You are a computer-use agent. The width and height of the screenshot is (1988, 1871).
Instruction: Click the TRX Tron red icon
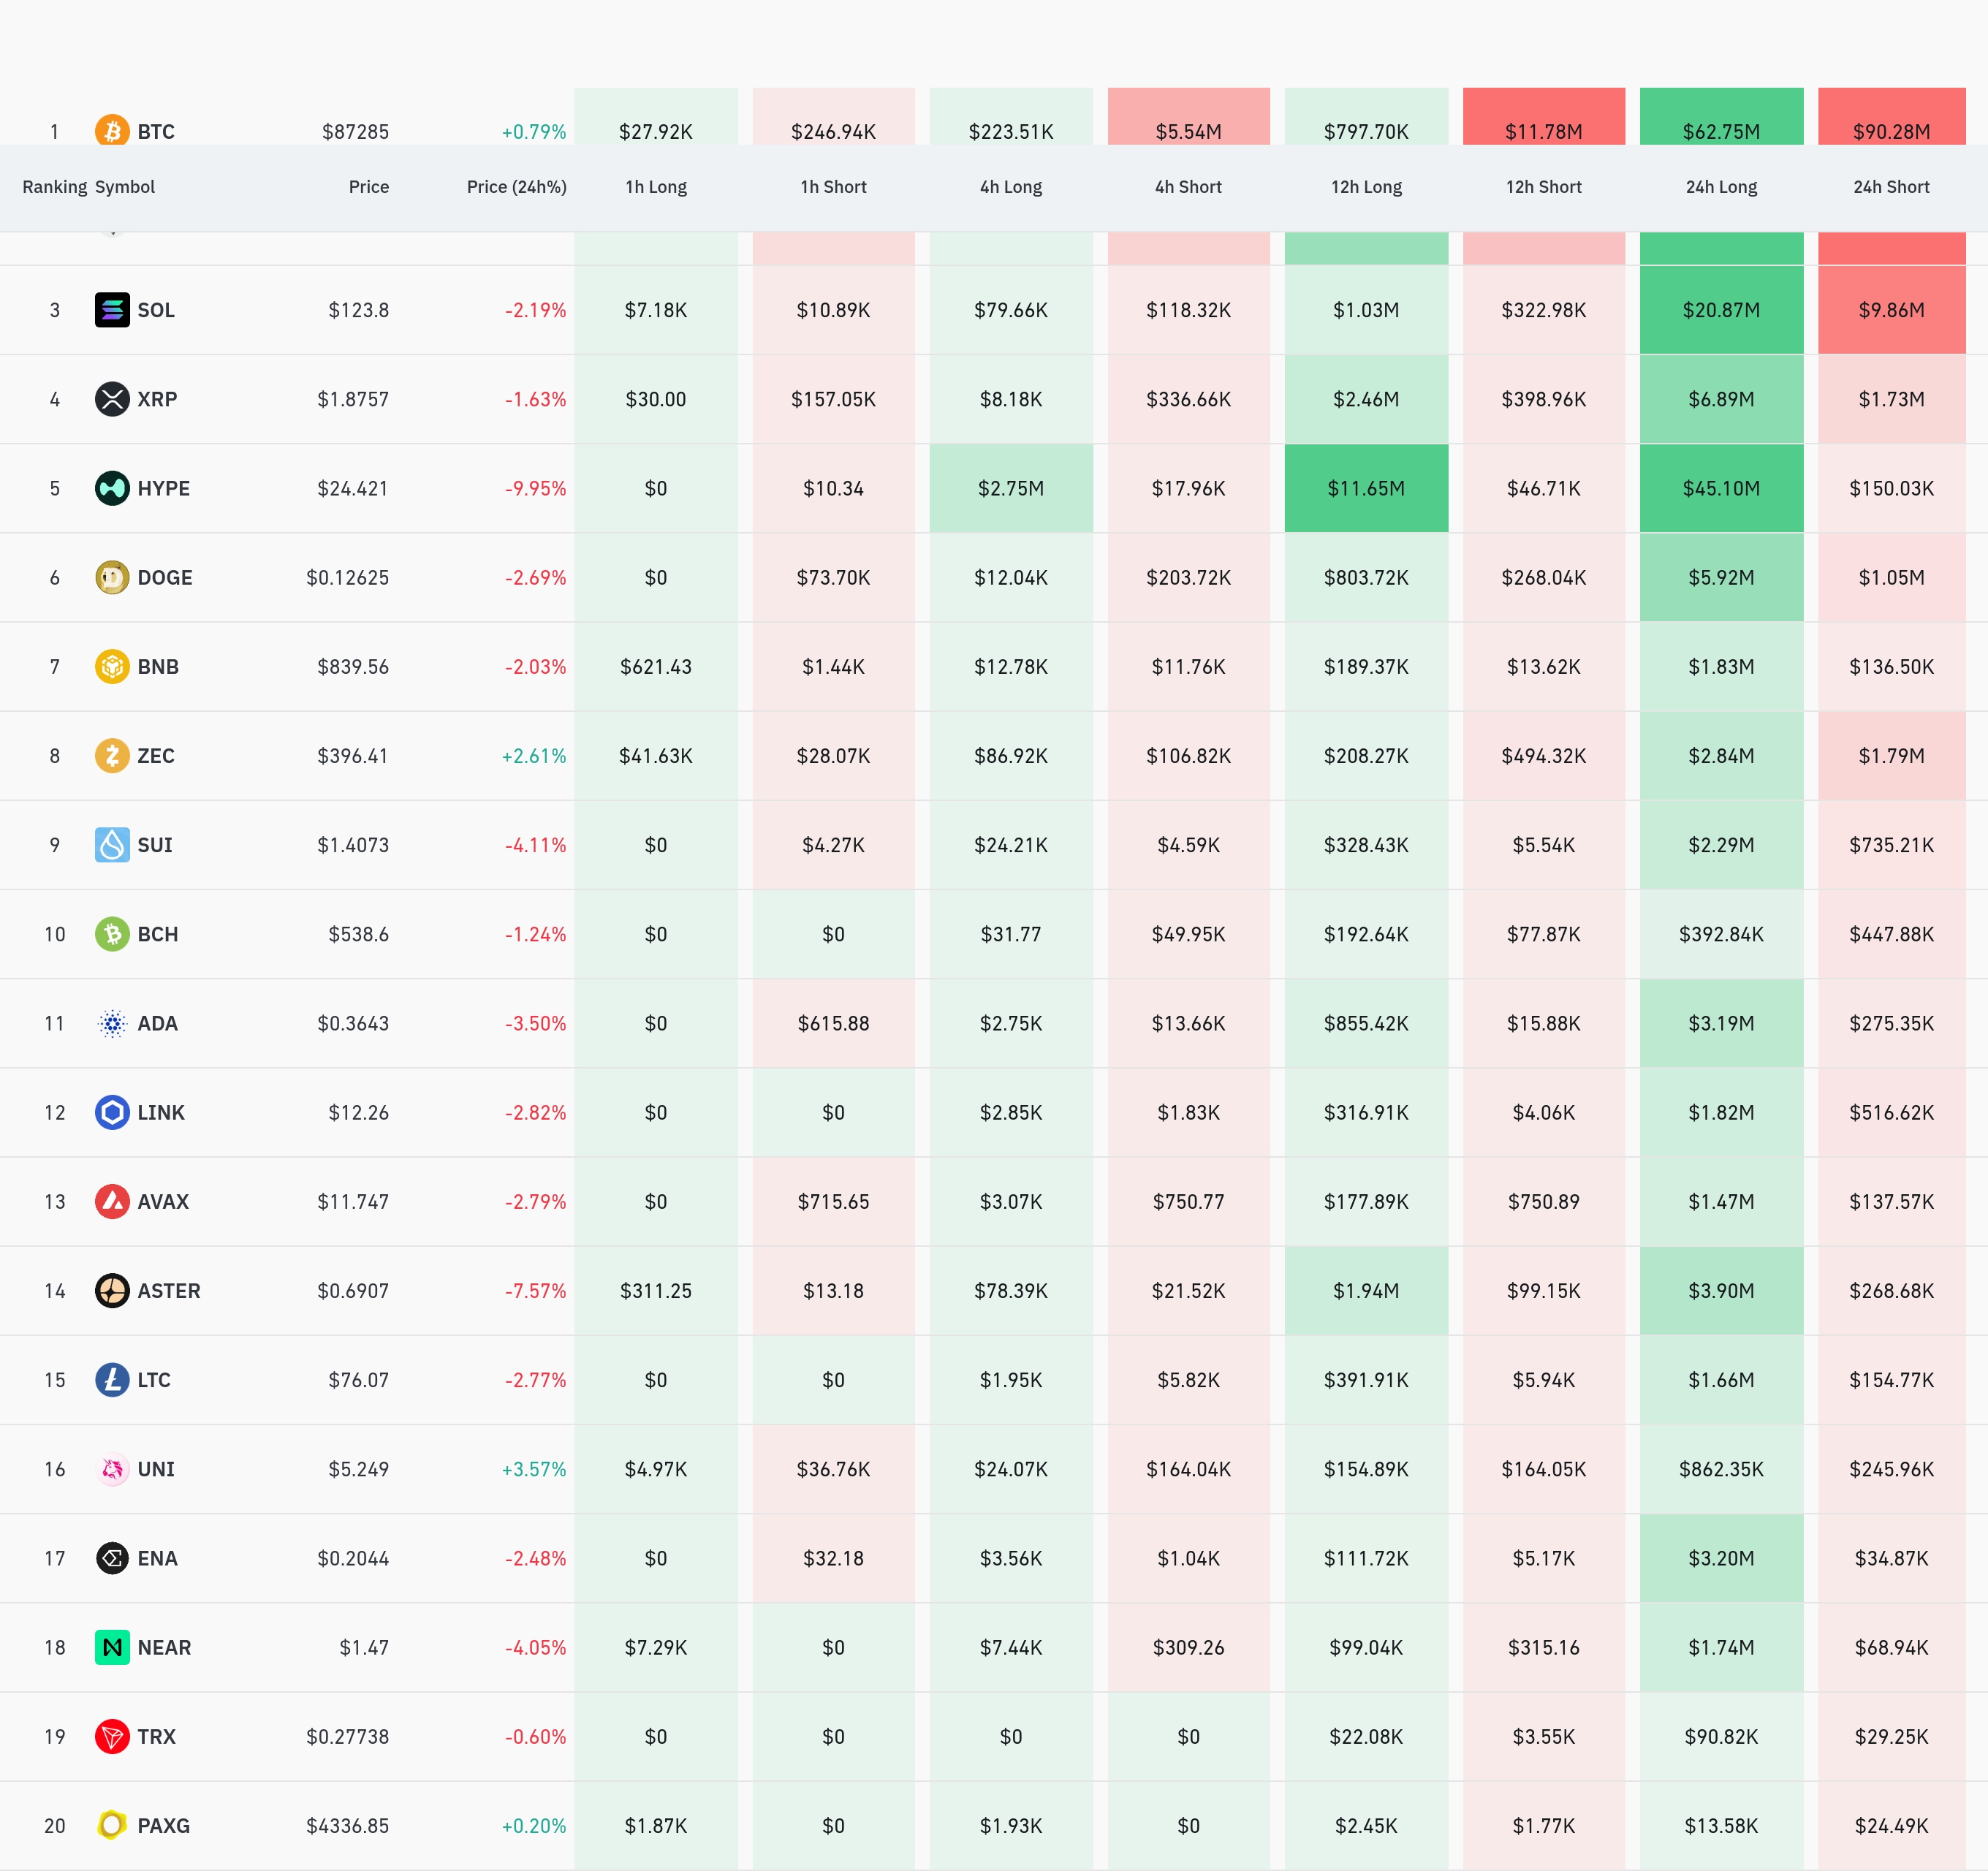point(112,1736)
